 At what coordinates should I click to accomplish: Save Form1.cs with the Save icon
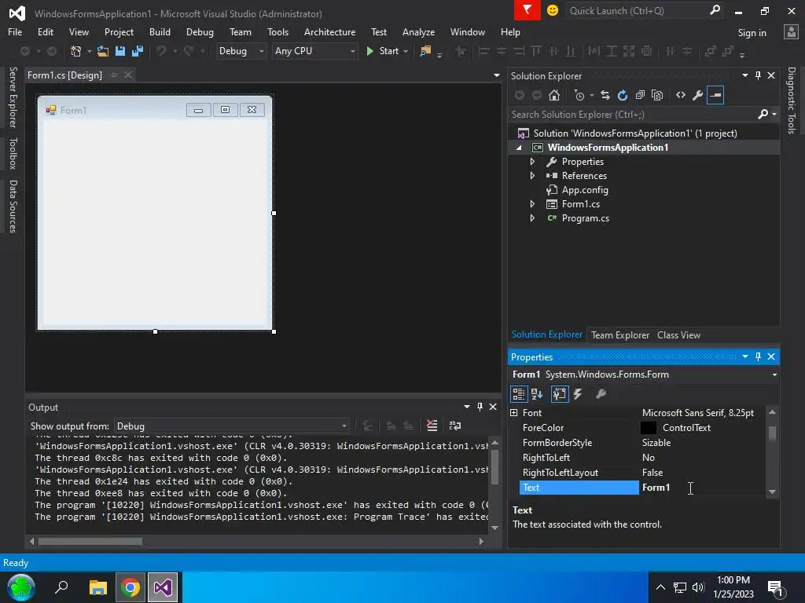coord(120,51)
